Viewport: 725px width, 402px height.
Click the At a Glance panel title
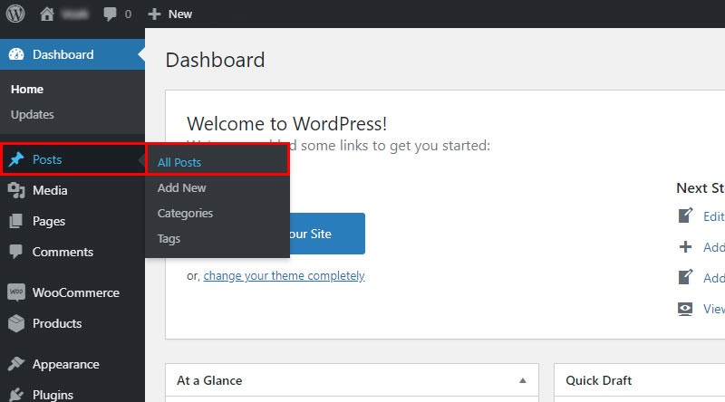209,381
